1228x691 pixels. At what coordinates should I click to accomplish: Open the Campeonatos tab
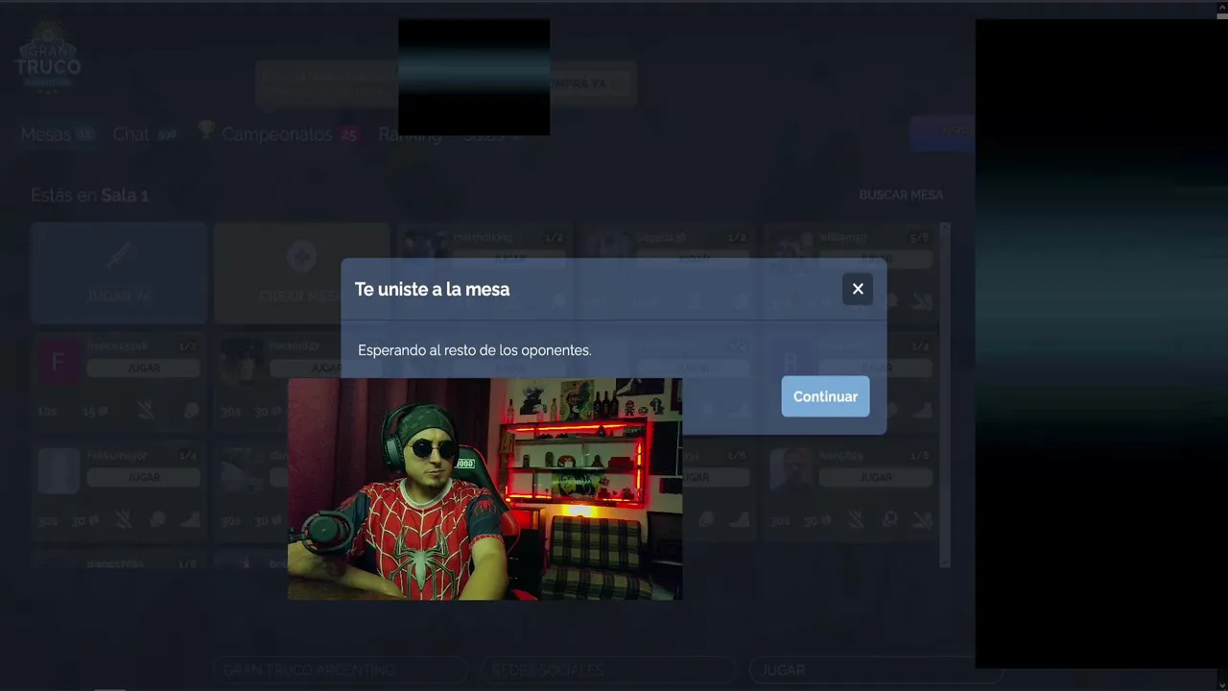click(290, 134)
